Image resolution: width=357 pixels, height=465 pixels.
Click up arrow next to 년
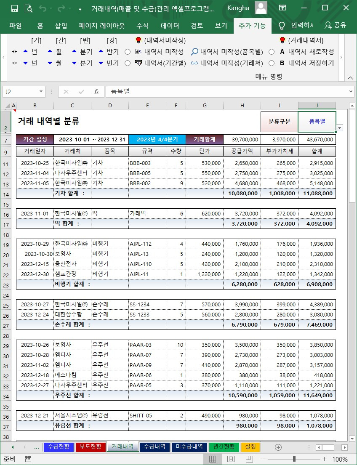pyautogui.click(x=26, y=52)
